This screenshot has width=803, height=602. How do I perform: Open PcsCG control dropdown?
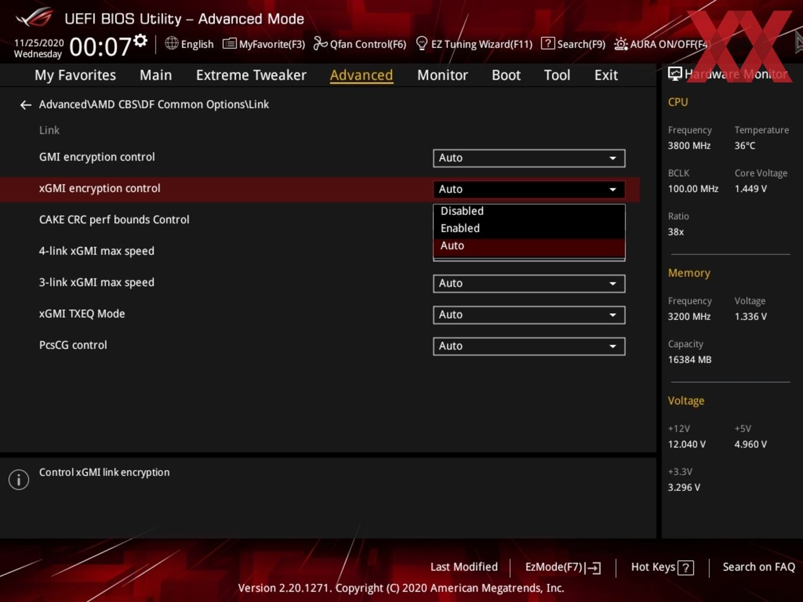(528, 346)
